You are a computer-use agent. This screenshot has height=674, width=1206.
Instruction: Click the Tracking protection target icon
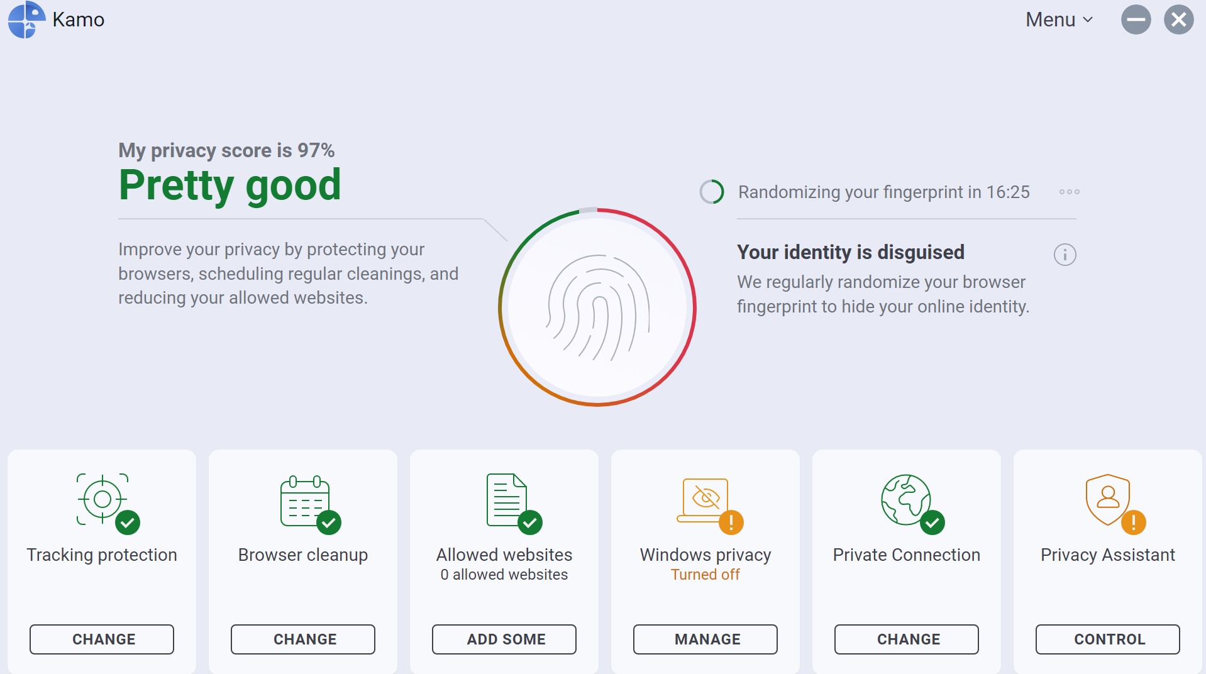pos(102,499)
